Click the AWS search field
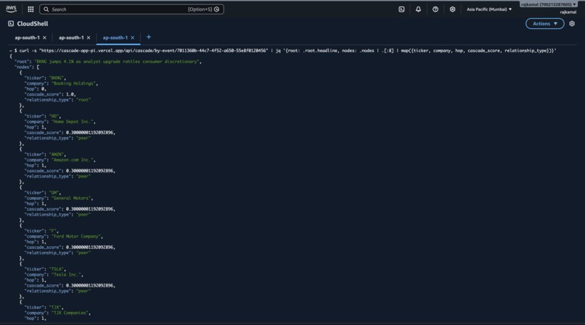This screenshot has height=325, width=585. tap(131, 9)
